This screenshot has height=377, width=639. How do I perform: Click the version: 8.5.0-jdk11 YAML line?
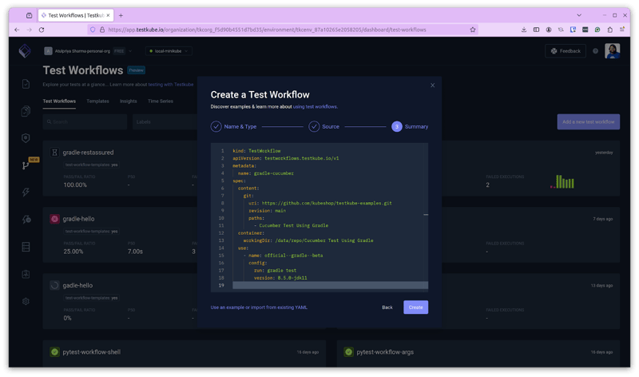(280, 278)
